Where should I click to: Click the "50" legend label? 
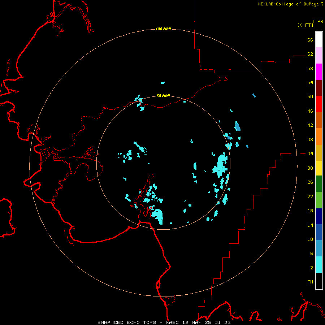[310, 97]
